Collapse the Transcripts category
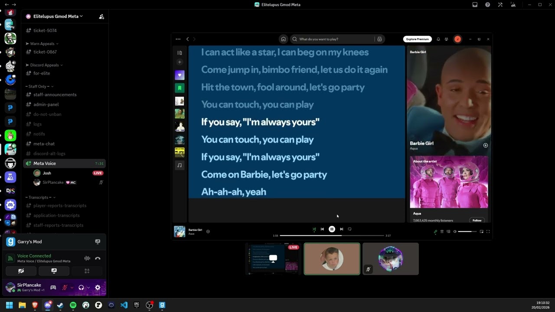The width and height of the screenshot is (555, 312). [40, 197]
